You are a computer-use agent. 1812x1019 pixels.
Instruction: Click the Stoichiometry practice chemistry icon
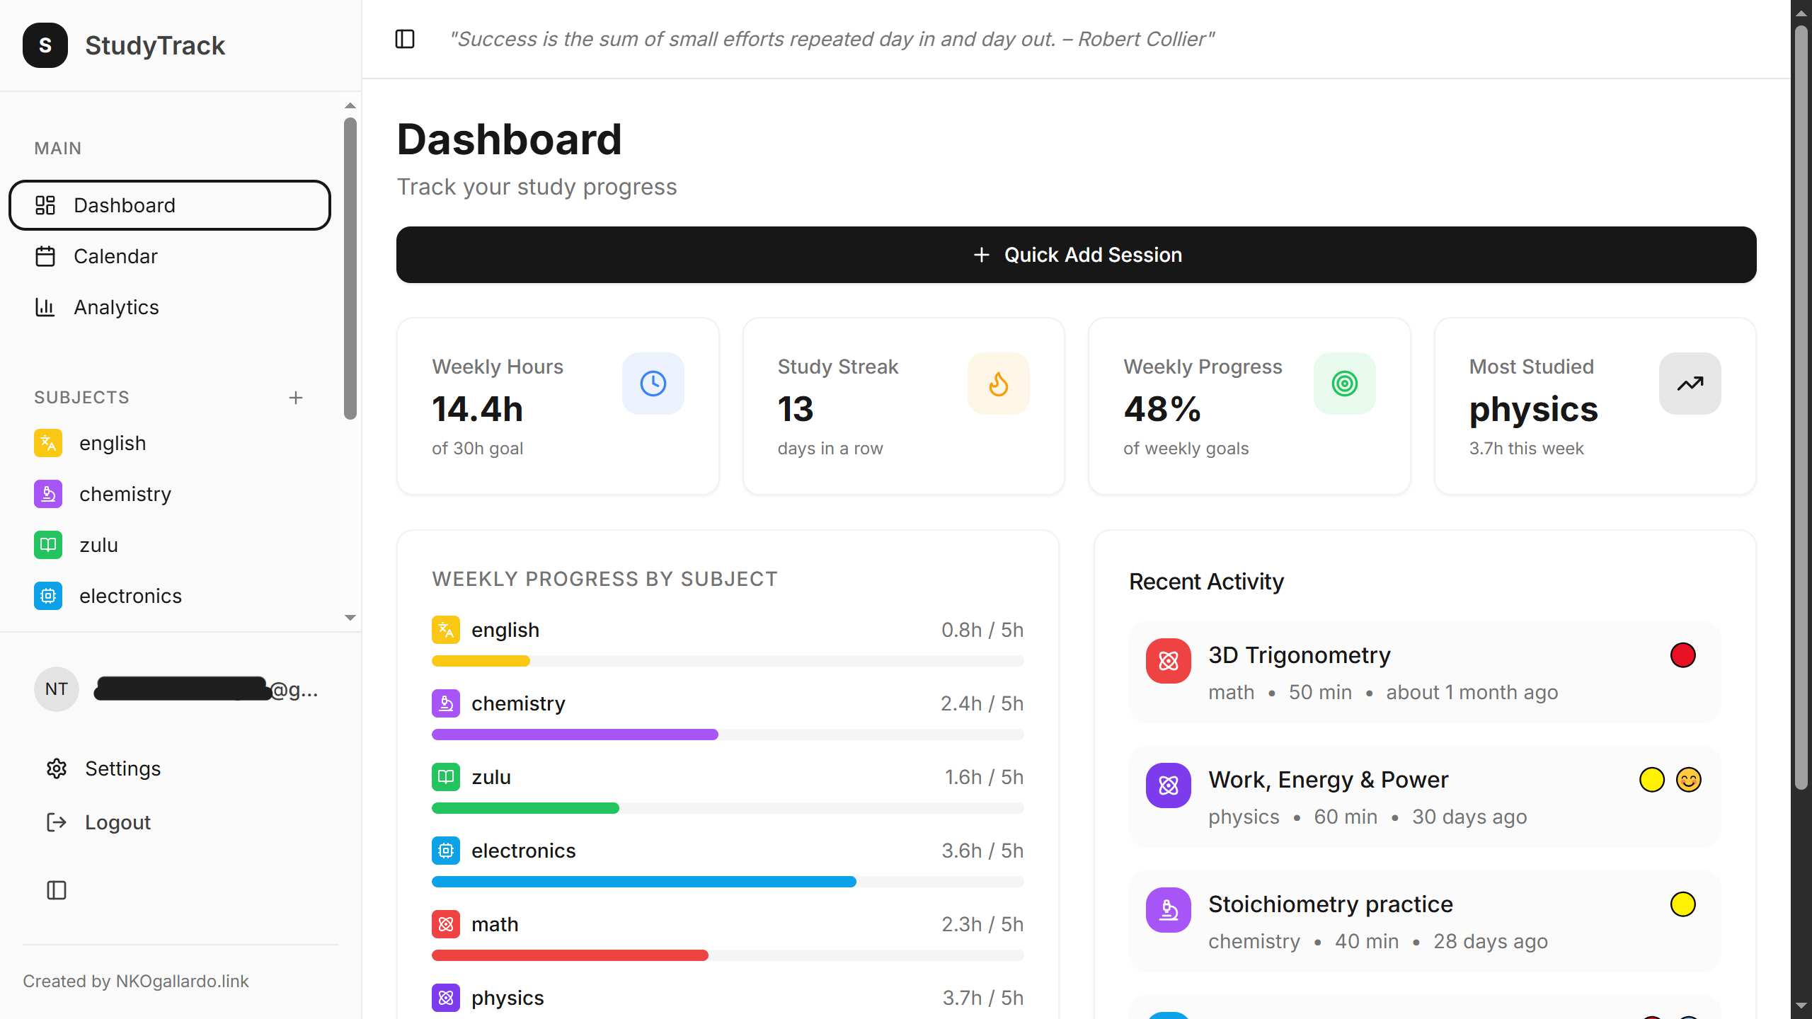(x=1169, y=910)
